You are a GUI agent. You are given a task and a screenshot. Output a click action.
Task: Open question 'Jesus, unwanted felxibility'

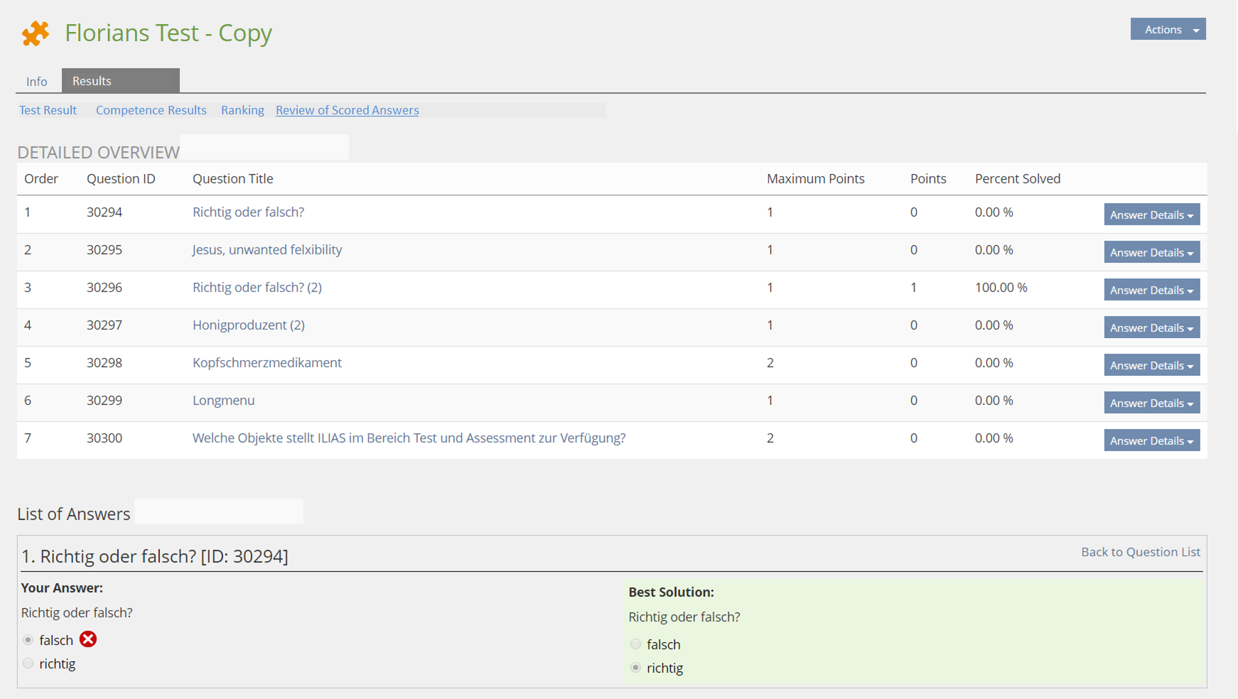[267, 249]
